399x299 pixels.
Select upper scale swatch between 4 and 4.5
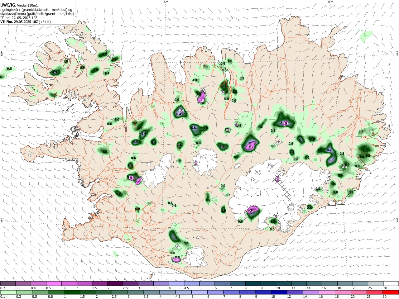click(176, 283)
